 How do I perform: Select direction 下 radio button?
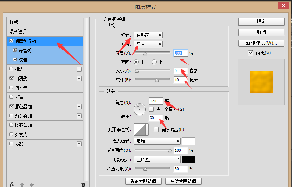click(x=154, y=62)
